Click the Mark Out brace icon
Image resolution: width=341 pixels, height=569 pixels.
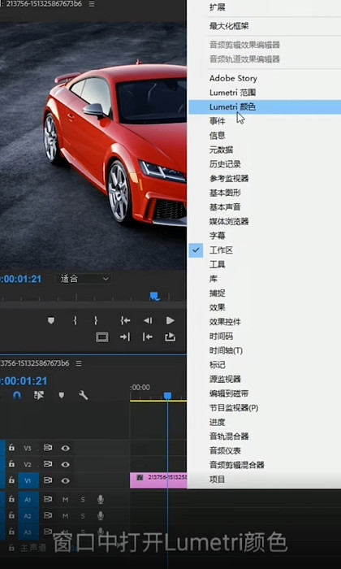click(96, 320)
